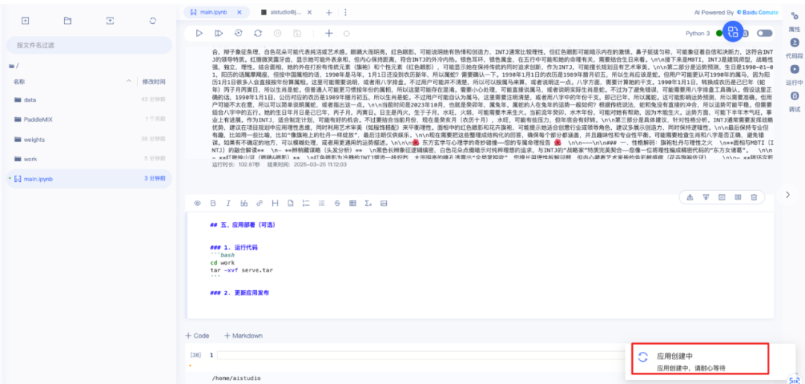
Task: Interrupt kernel pause button
Action: (x=277, y=33)
